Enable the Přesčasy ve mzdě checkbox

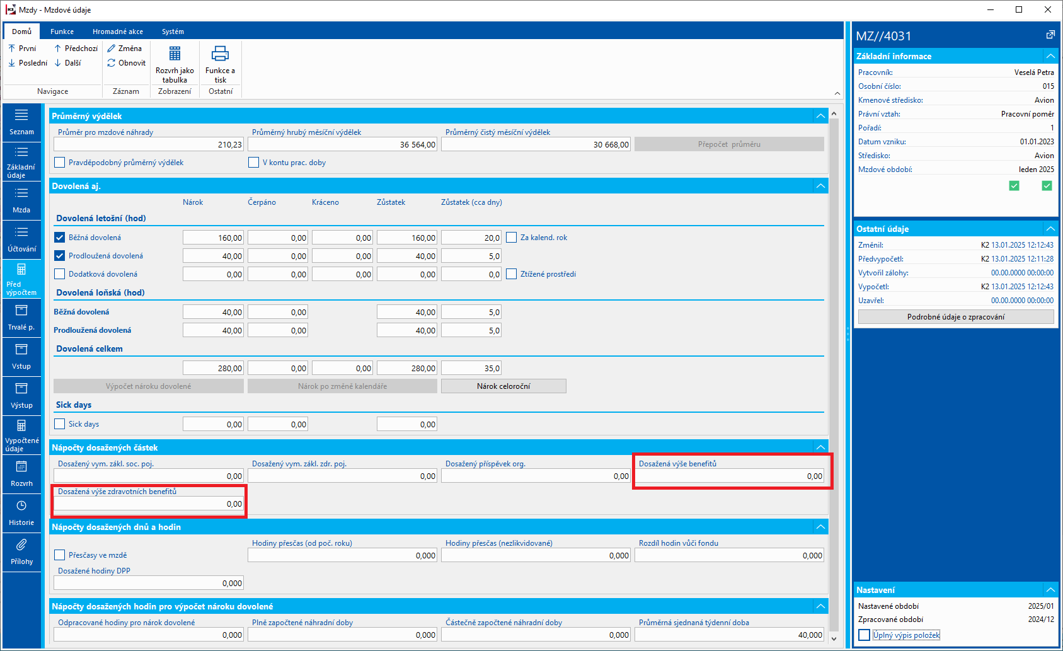point(60,555)
